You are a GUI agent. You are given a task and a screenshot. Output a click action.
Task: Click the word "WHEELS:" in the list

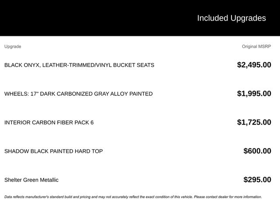16,94
